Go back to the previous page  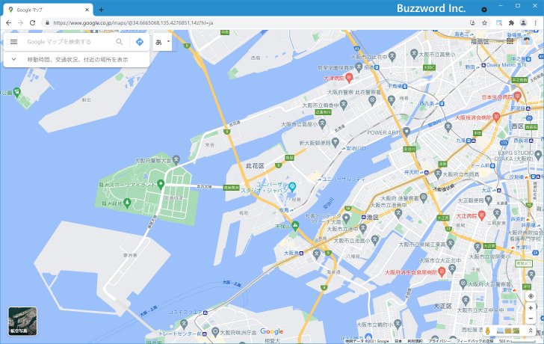(9, 23)
